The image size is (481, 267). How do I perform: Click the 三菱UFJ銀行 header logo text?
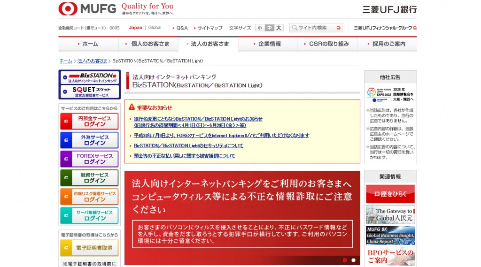pos(389,9)
